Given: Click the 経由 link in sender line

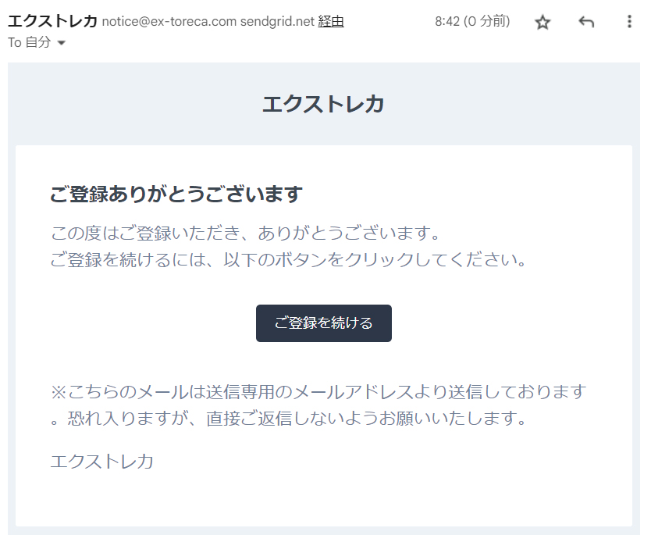Looking at the screenshot, I should pos(331,21).
